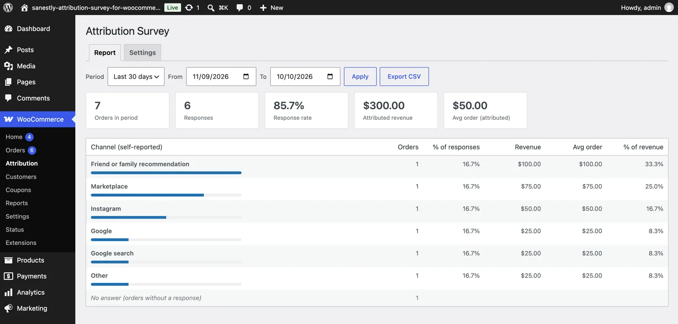Click the Comments bubble icon in sidebar
Image resolution: width=678 pixels, height=324 pixels.
(8, 98)
